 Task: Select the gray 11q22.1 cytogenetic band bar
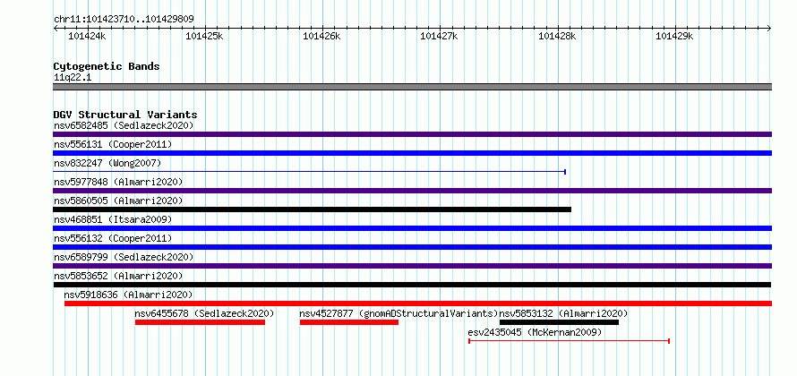pyautogui.click(x=412, y=87)
